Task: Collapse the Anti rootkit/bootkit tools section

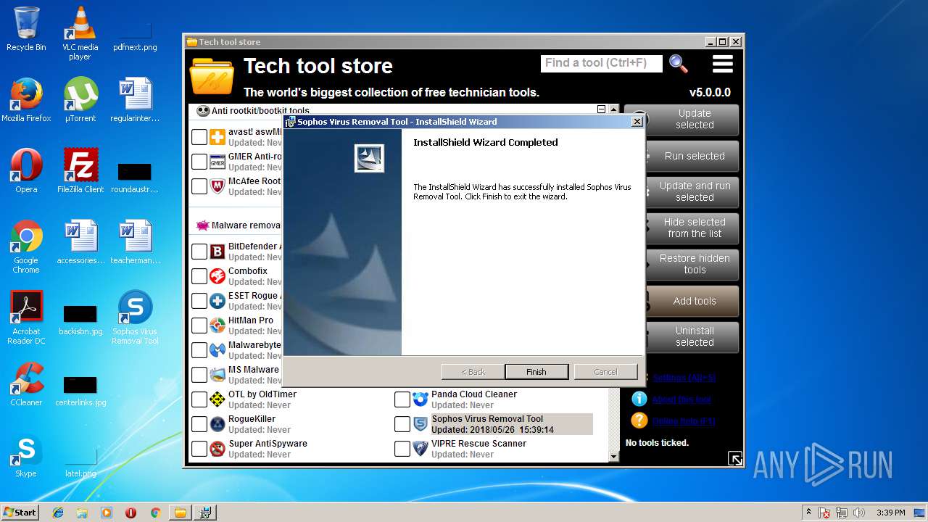Action: pyautogui.click(x=601, y=109)
